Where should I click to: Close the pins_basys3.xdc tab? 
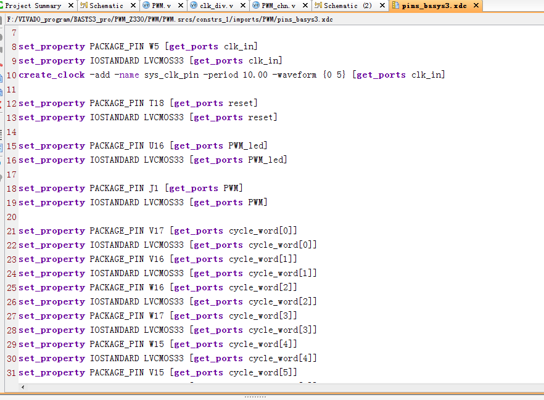tap(476, 6)
